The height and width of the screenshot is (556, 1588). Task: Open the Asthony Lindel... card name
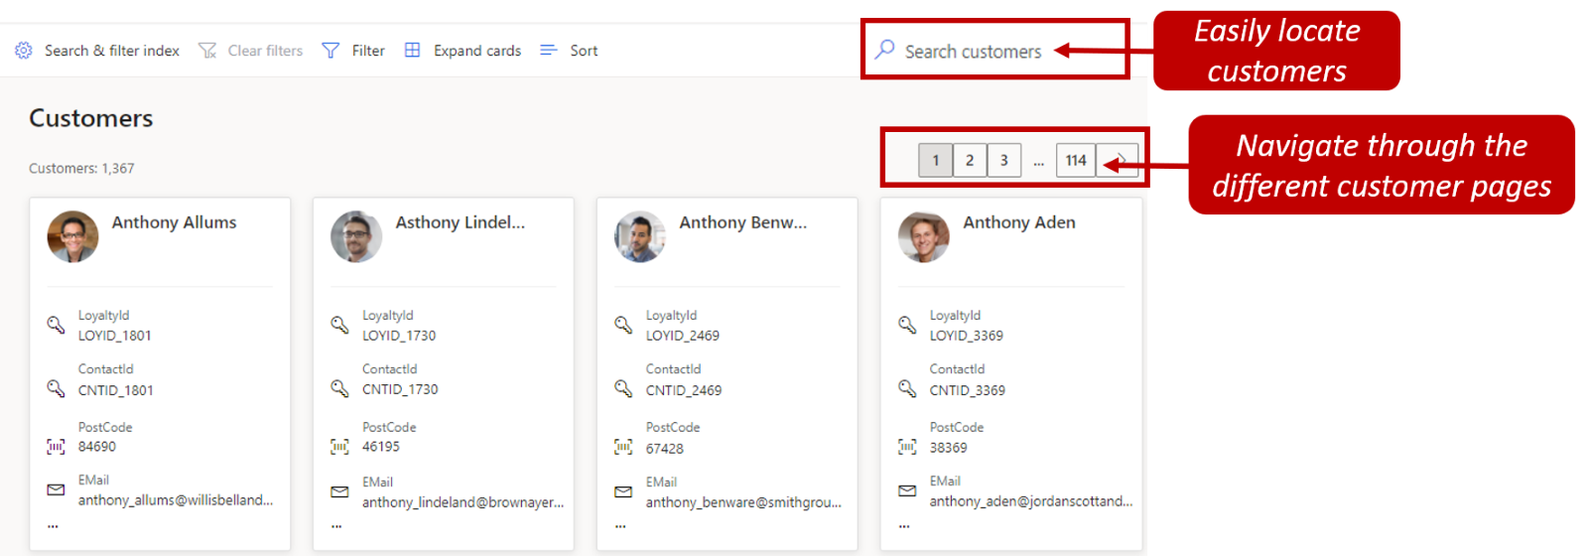point(461,222)
